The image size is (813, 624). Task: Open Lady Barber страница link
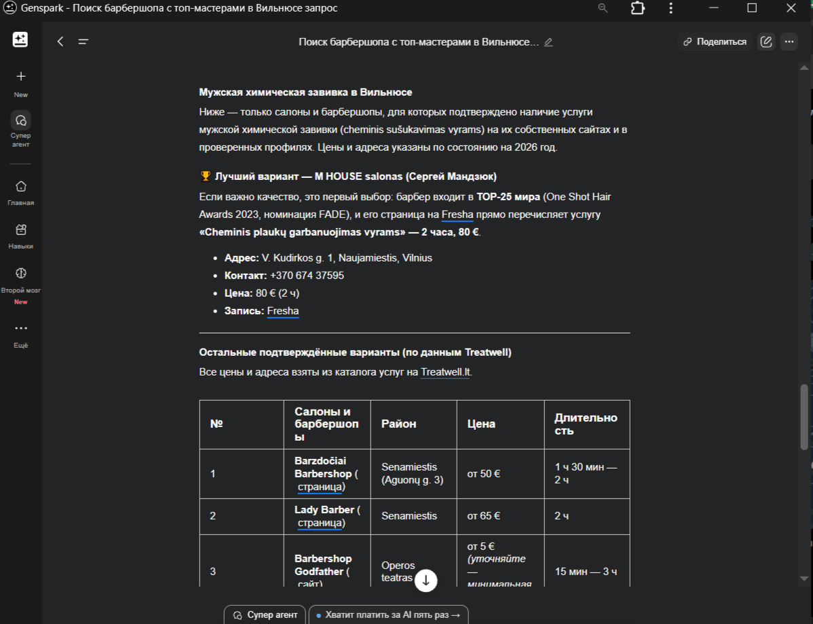pyautogui.click(x=320, y=522)
